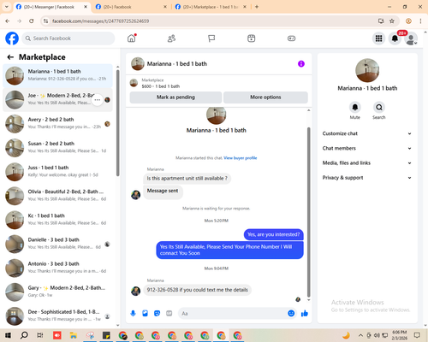
Task: Send a thumbs-up like
Action: 305,314
